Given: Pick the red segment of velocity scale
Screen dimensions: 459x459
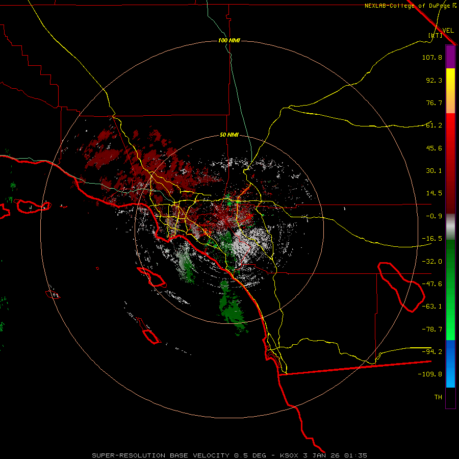Looking at the screenshot, I should pos(450,163).
